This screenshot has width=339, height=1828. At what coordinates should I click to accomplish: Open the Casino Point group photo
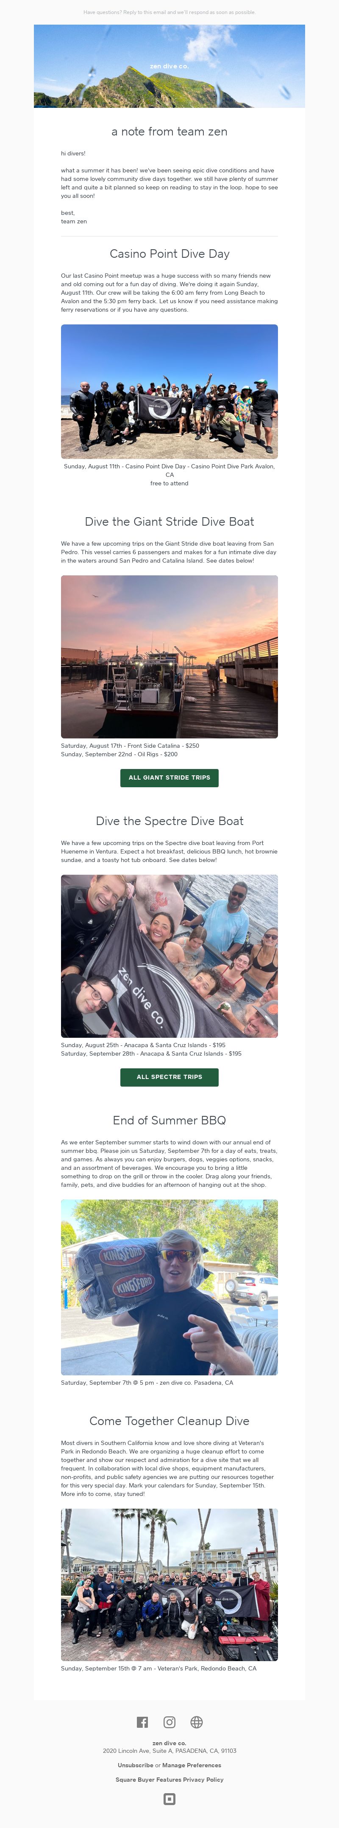click(169, 392)
